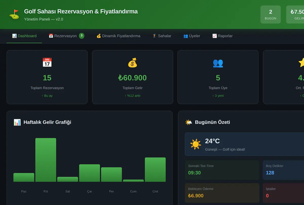The height and width of the screenshot is (205, 304).
Task: Click the golf flag logo icon
Action: 14,14
